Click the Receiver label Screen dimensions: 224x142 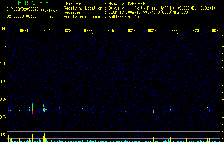[x=72, y=12]
